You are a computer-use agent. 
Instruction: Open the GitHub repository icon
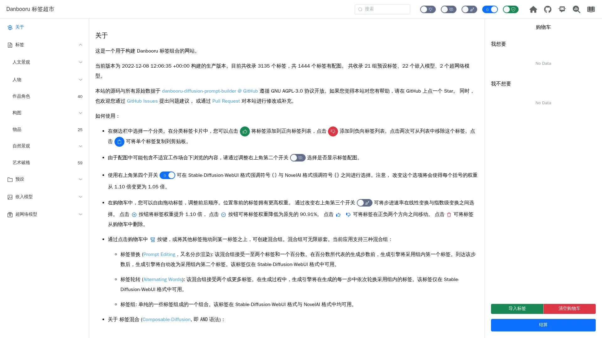pyautogui.click(x=548, y=9)
